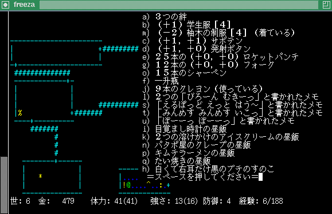Click the yellow ! potion next to player

click(x=124, y=185)
